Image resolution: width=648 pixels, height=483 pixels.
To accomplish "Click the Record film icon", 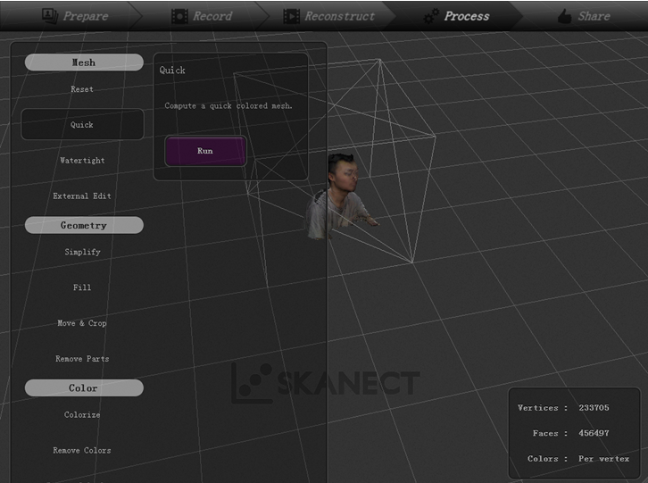I will 179,16.
